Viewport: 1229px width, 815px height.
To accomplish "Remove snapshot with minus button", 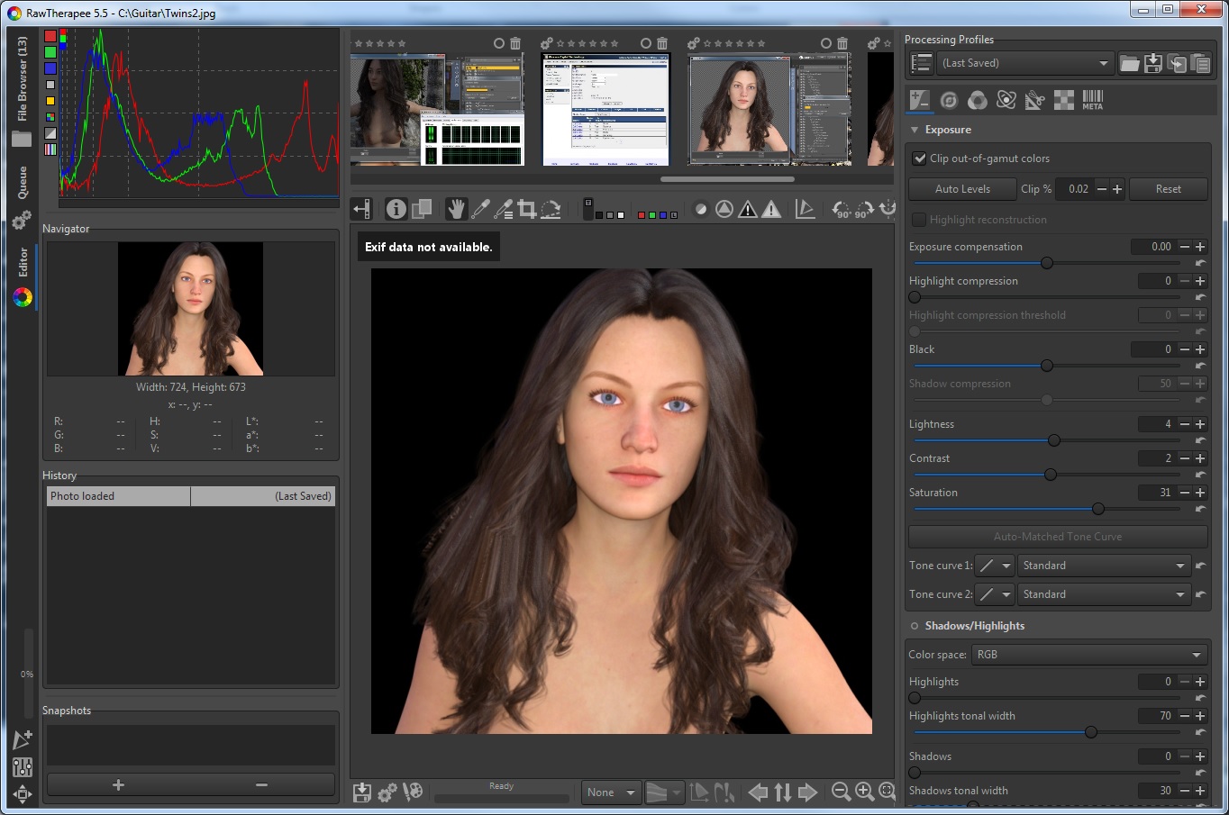I will click(262, 785).
